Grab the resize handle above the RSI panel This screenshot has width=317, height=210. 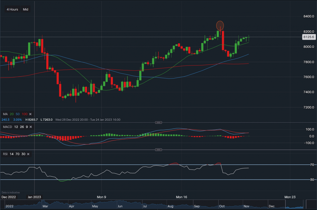pyautogui.click(x=158, y=150)
